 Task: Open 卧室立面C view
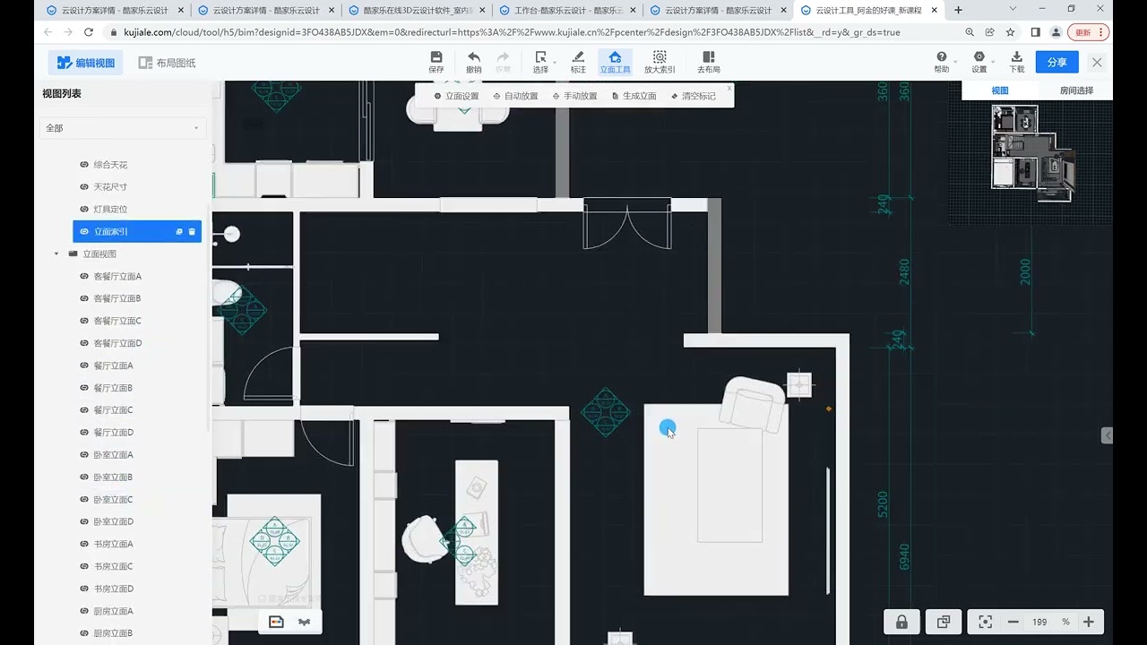113,500
